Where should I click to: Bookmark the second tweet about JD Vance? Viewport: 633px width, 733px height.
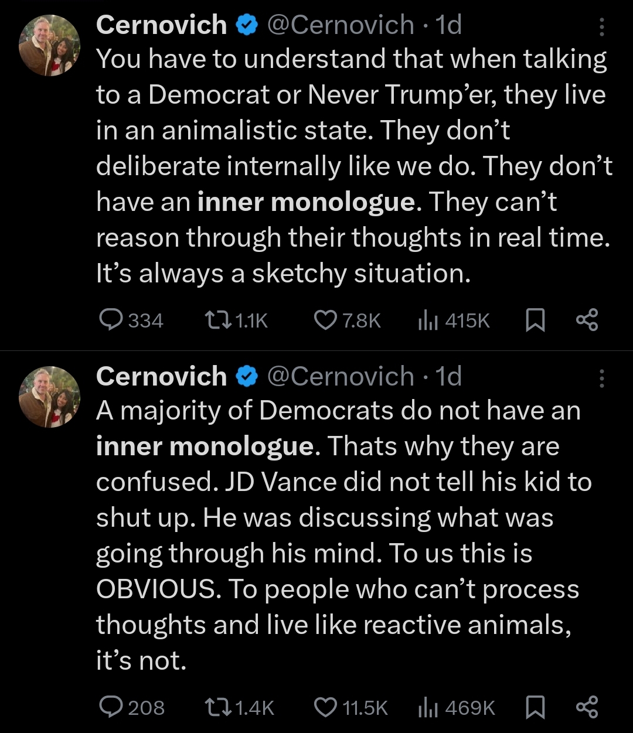pyautogui.click(x=534, y=708)
